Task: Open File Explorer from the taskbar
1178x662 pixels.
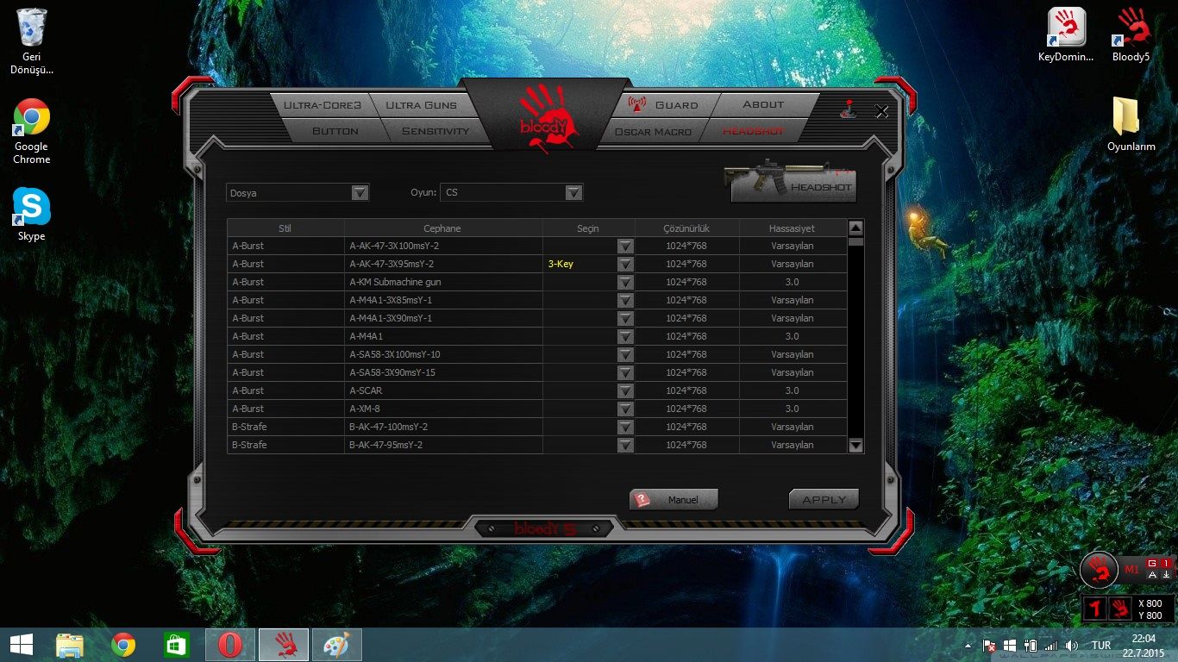Action: tap(70, 645)
